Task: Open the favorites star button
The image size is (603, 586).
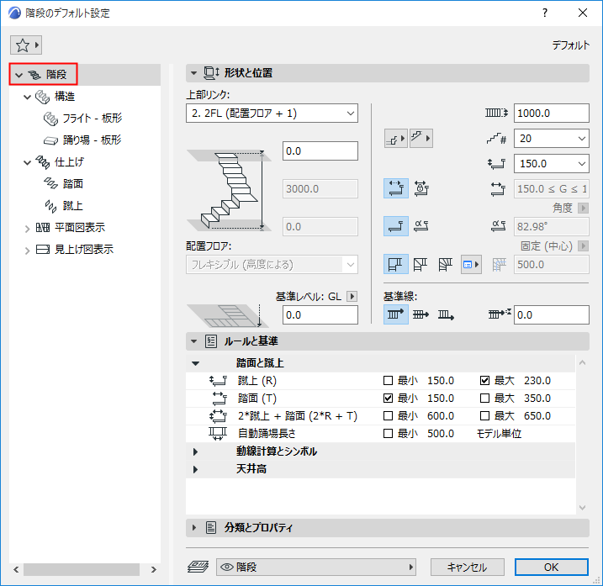Action: [x=26, y=45]
